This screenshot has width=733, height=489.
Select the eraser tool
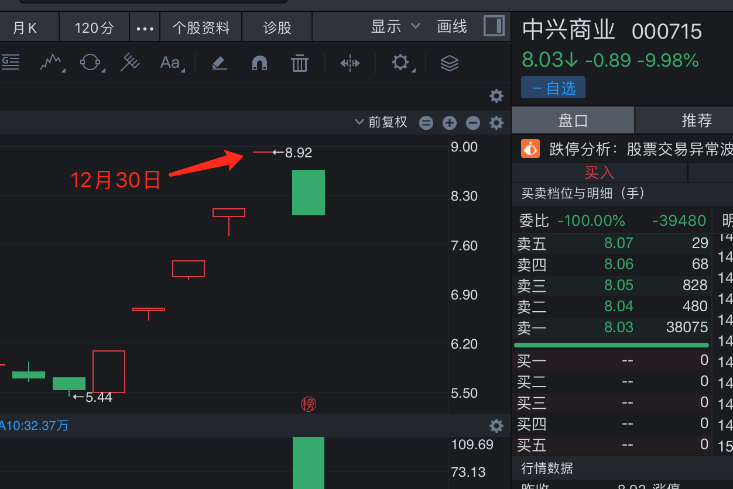point(220,63)
